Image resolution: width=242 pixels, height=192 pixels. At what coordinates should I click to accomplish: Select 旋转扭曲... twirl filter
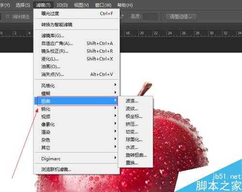[136, 155]
